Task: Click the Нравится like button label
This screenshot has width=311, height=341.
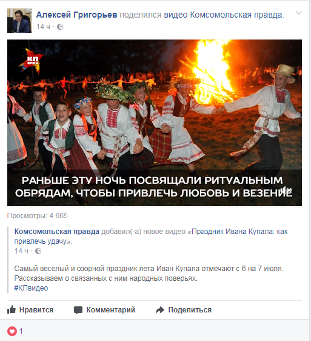Action: (36, 310)
